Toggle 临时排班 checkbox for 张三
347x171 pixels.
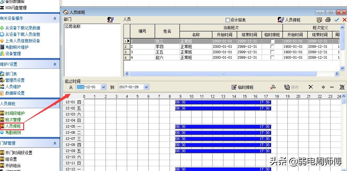tap(272, 41)
